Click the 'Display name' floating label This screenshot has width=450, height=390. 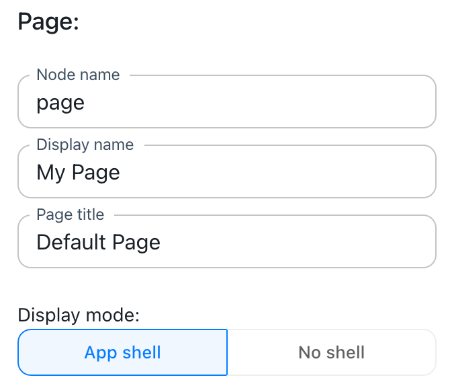pos(85,145)
